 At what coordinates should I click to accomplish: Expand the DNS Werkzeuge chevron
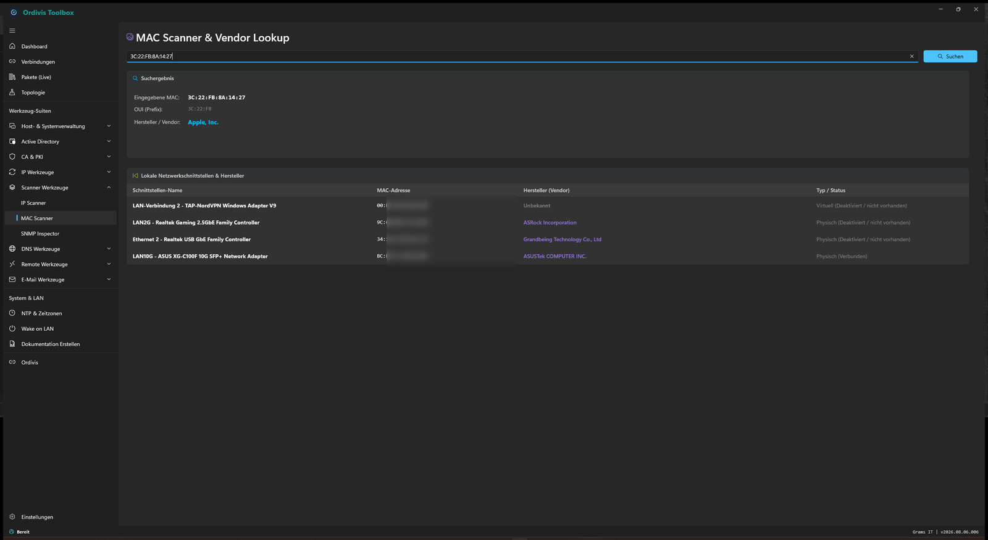pos(109,249)
